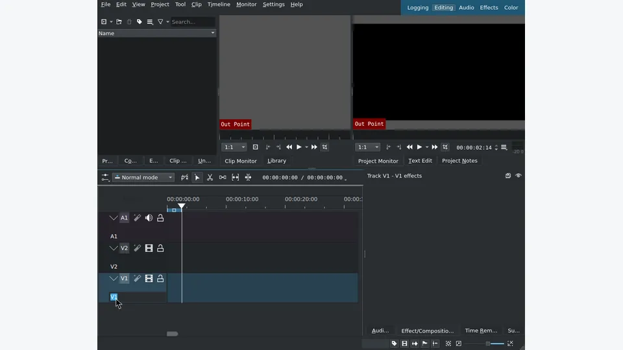Open bin view options menu

pyautogui.click(x=150, y=22)
